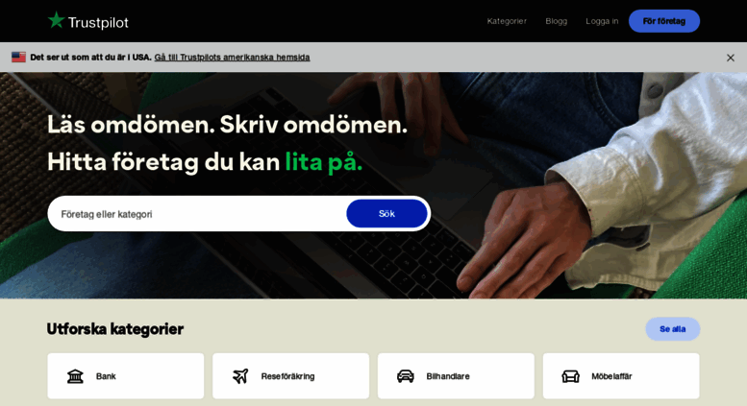Click the För företag button
This screenshot has width=747, height=406.
(x=664, y=21)
